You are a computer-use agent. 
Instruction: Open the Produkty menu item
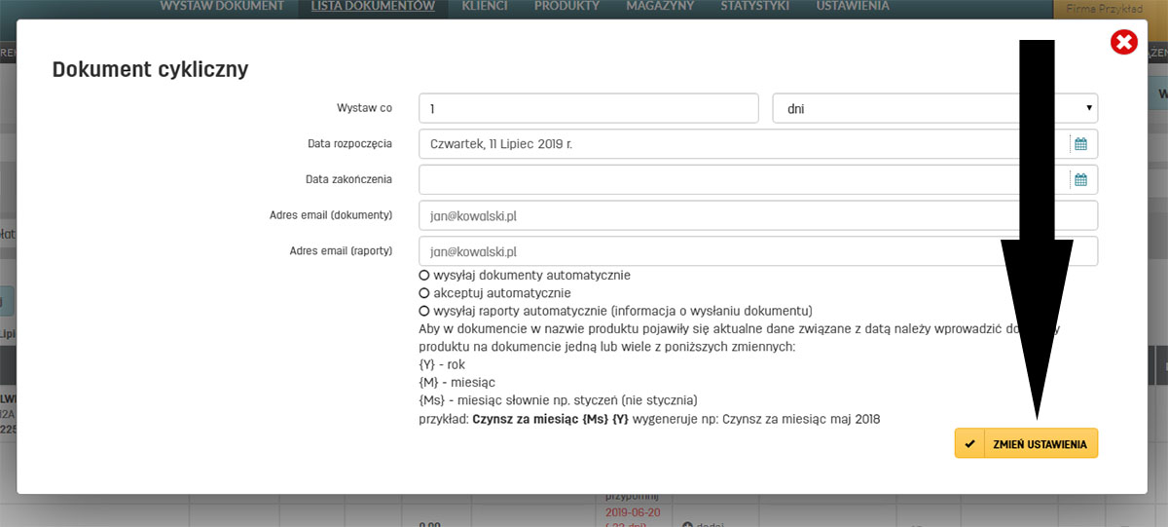click(x=566, y=7)
